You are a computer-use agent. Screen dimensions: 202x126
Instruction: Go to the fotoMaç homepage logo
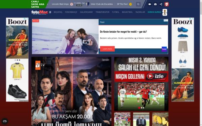(x=40, y=12)
